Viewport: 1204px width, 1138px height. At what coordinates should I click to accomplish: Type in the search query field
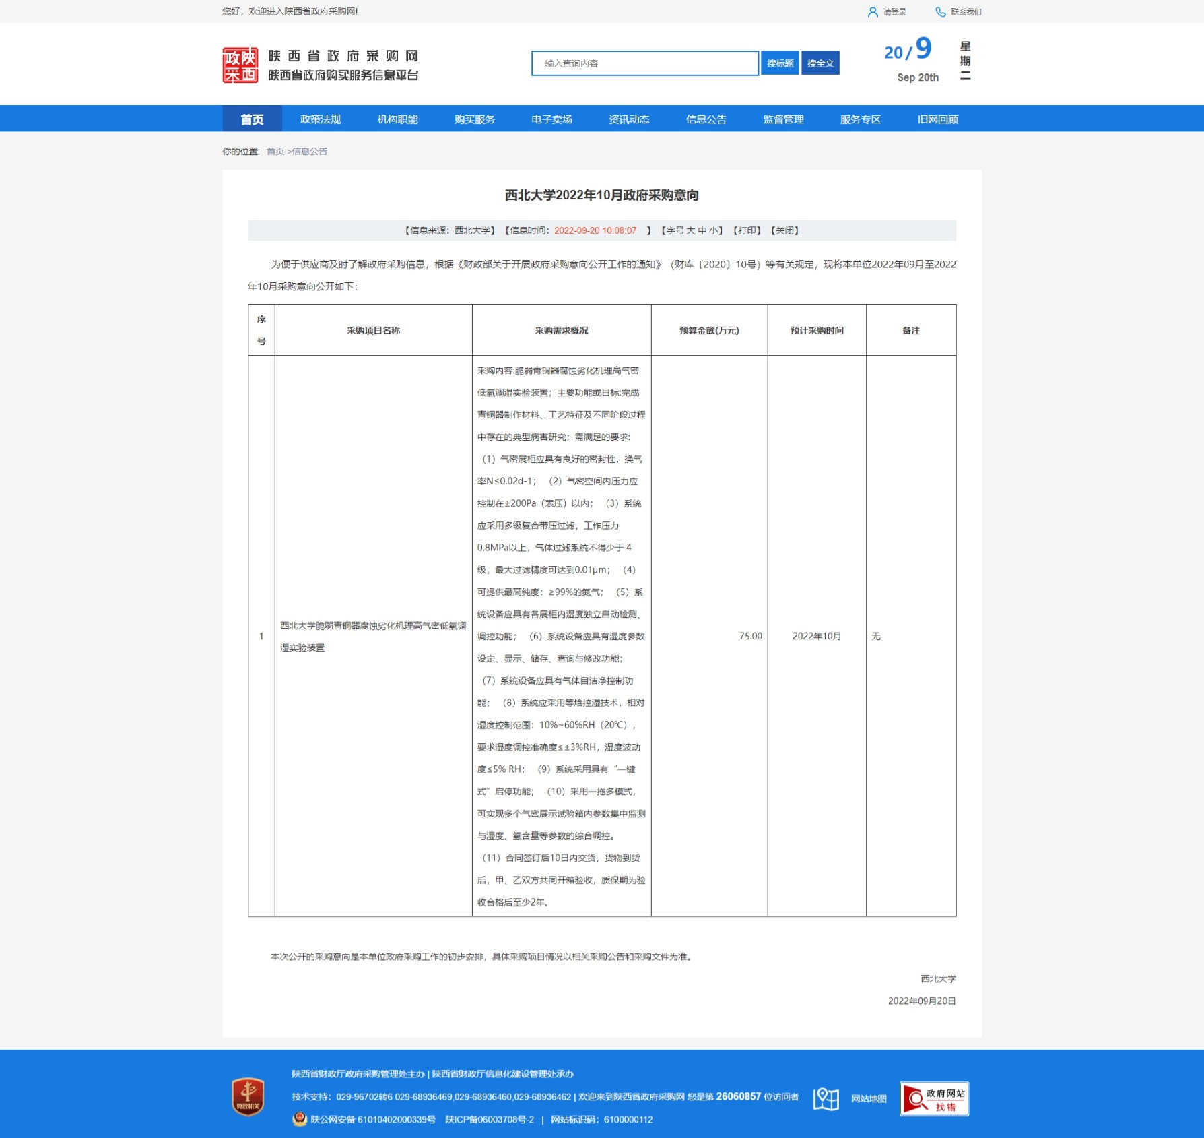pos(644,63)
